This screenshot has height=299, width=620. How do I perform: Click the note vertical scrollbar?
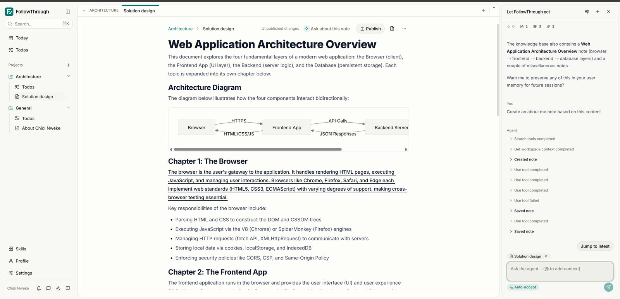pos(498,70)
